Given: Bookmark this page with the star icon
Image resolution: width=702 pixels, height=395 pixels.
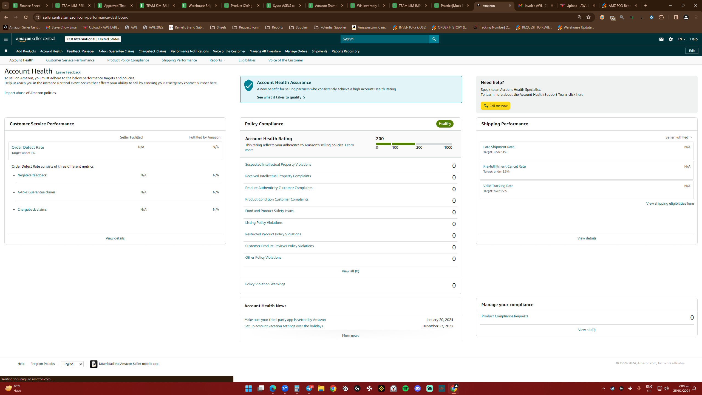Looking at the screenshot, I should (588, 17).
